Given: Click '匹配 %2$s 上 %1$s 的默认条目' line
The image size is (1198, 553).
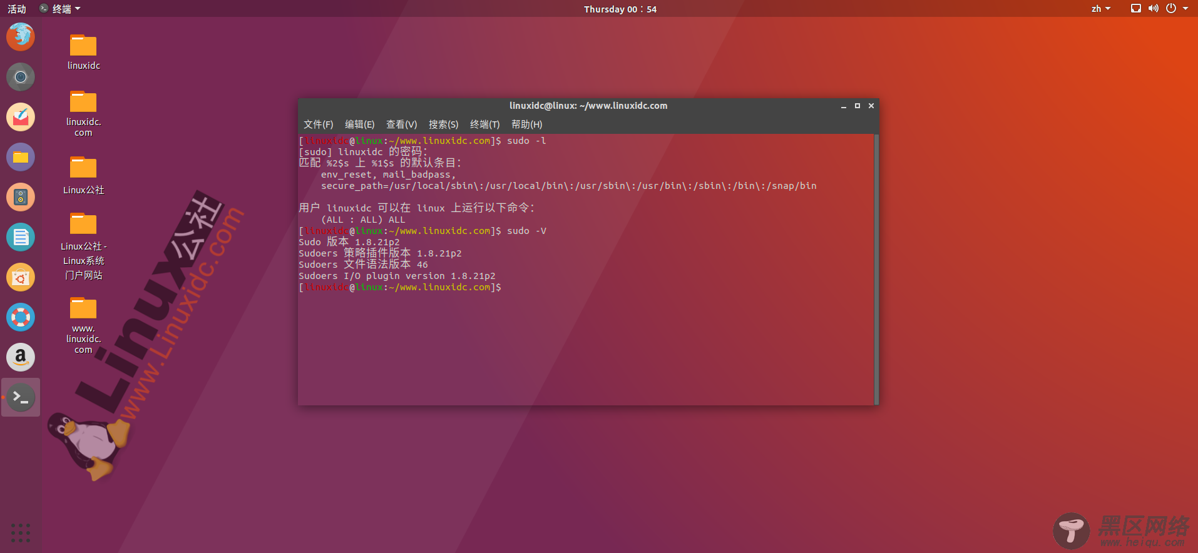Looking at the screenshot, I should click(x=380, y=163).
